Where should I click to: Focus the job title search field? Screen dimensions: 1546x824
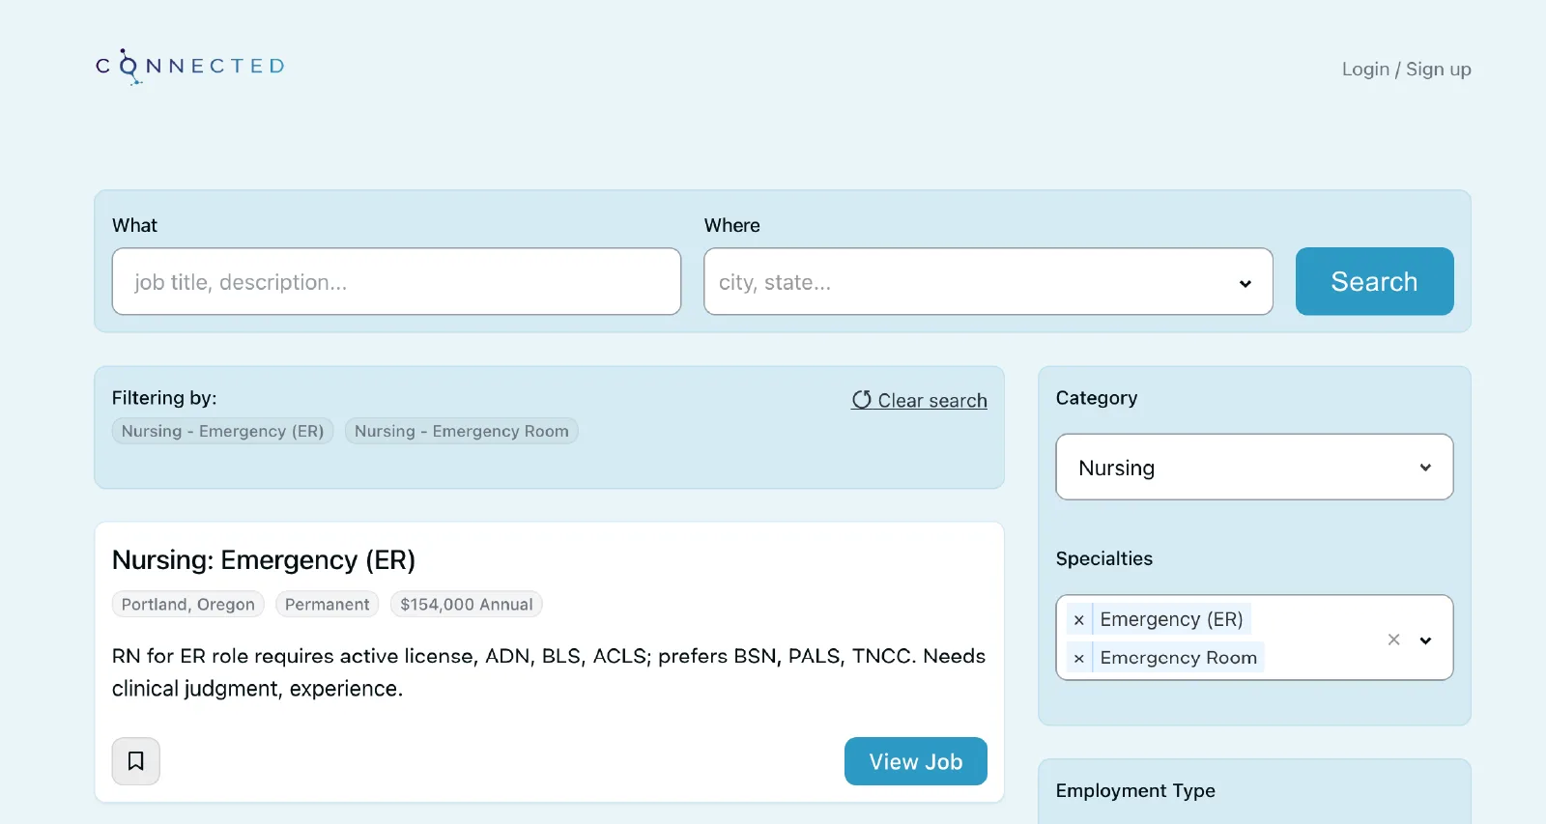coord(396,282)
